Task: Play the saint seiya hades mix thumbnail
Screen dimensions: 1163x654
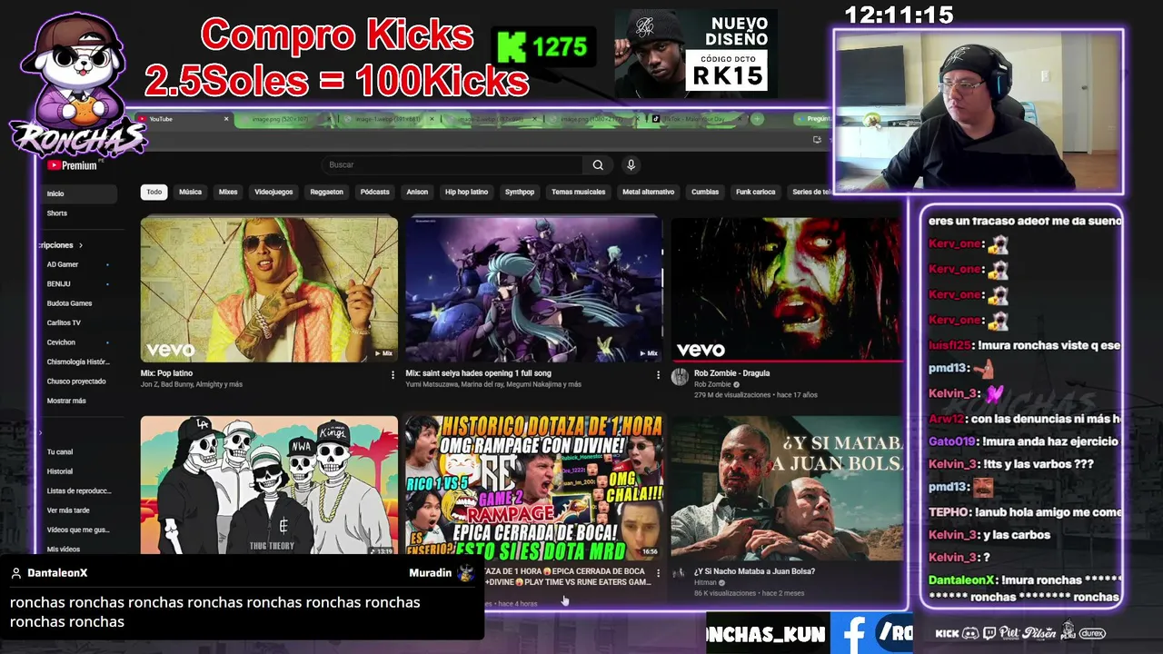Action: (534, 289)
